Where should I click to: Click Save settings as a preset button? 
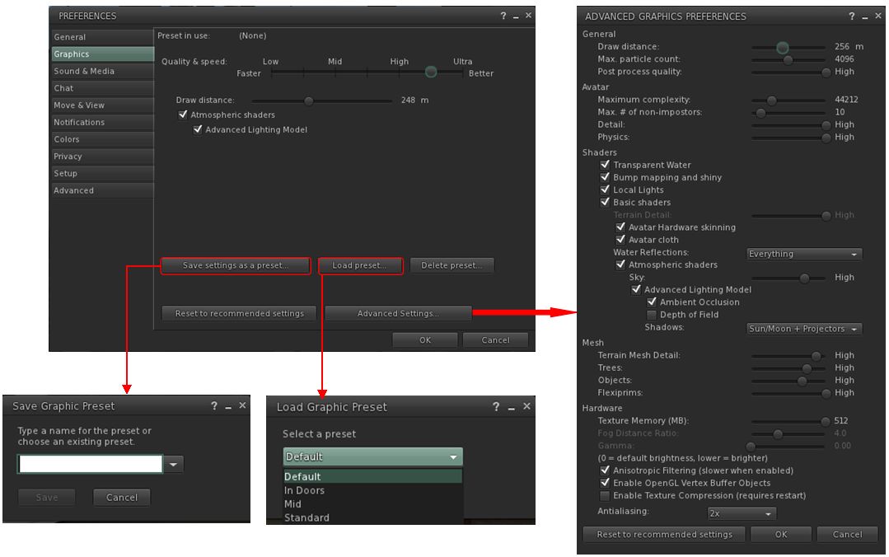point(236,265)
